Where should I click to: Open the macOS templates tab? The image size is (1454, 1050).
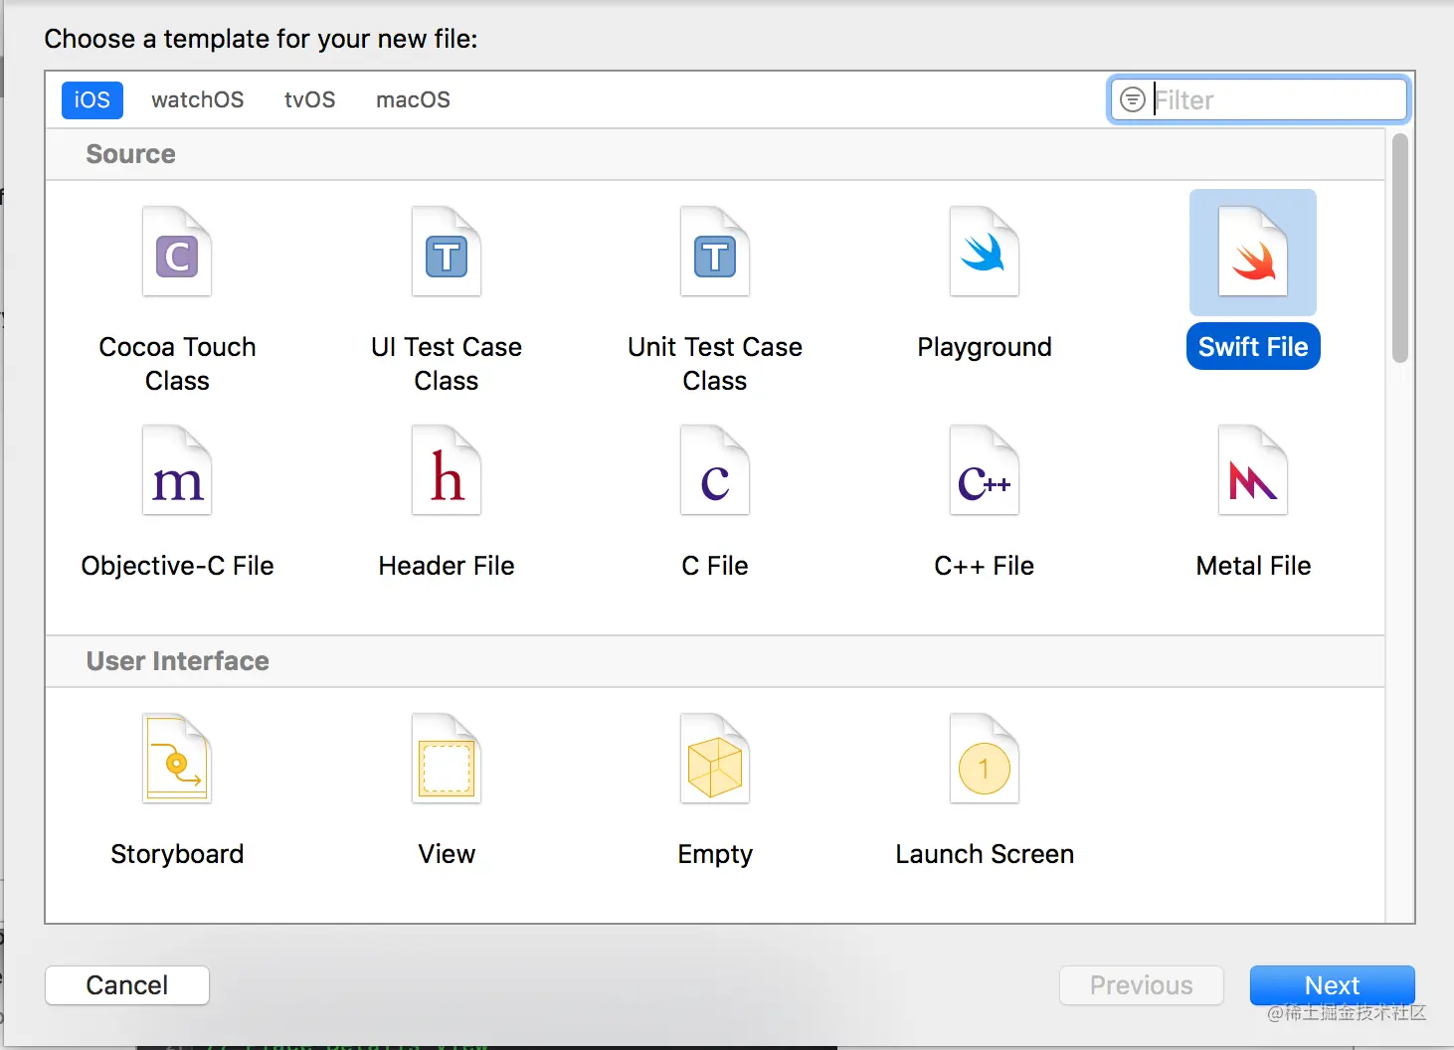[x=413, y=99]
